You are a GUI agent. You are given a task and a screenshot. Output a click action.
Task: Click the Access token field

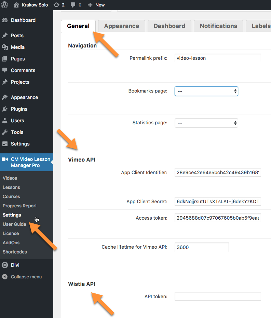218,218
